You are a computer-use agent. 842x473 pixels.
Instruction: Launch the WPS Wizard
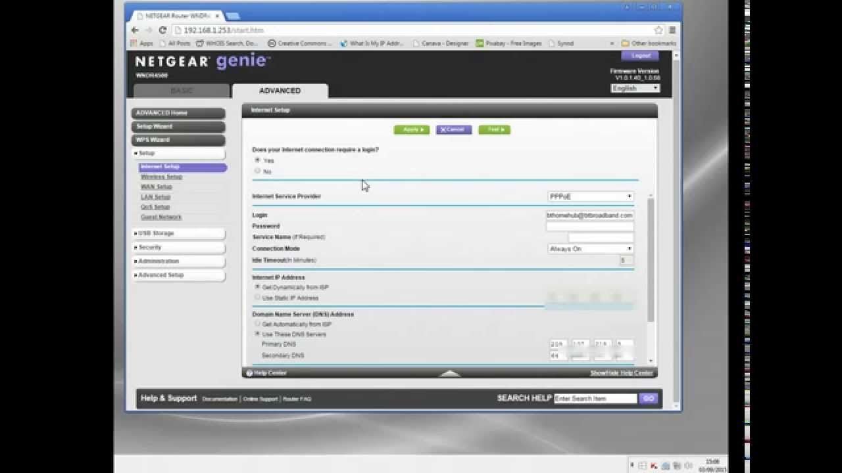(x=178, y=140)
